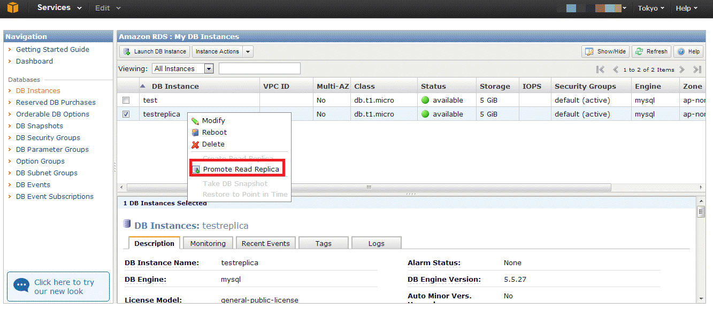Choose Delete from the context menu
The width and height of the screenshot is (713, 309).
tap(213, 144)
